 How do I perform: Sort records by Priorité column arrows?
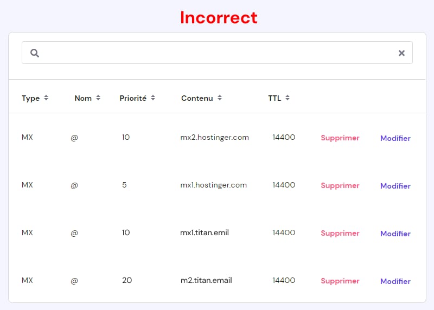pos(153,98)
